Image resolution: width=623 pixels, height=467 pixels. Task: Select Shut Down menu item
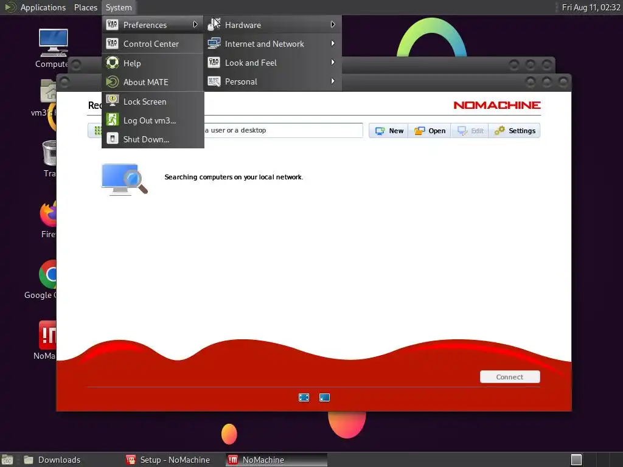pos(153,139)
